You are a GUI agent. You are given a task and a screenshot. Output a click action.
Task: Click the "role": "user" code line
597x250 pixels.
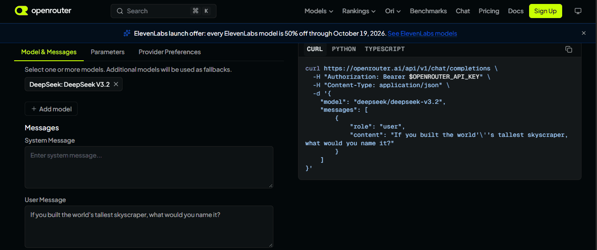pos(377,126)
